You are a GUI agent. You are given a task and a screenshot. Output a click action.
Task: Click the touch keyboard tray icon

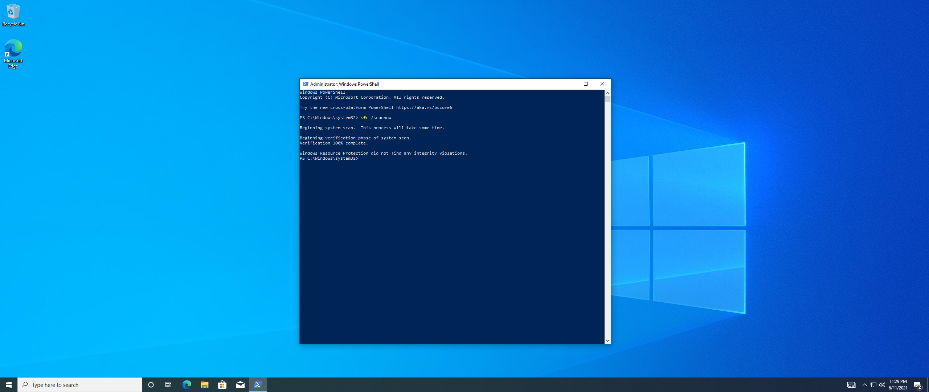click(x=851, y=385)
